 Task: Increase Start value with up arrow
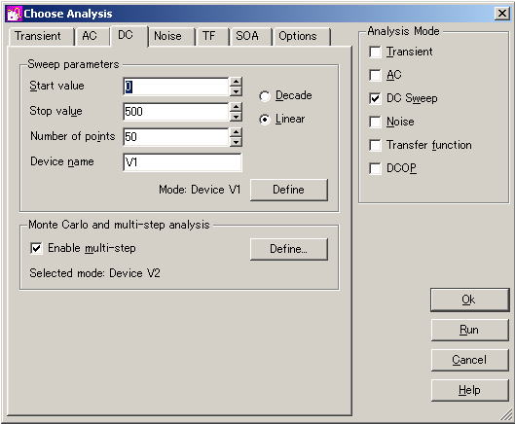(x=236, y=82)
